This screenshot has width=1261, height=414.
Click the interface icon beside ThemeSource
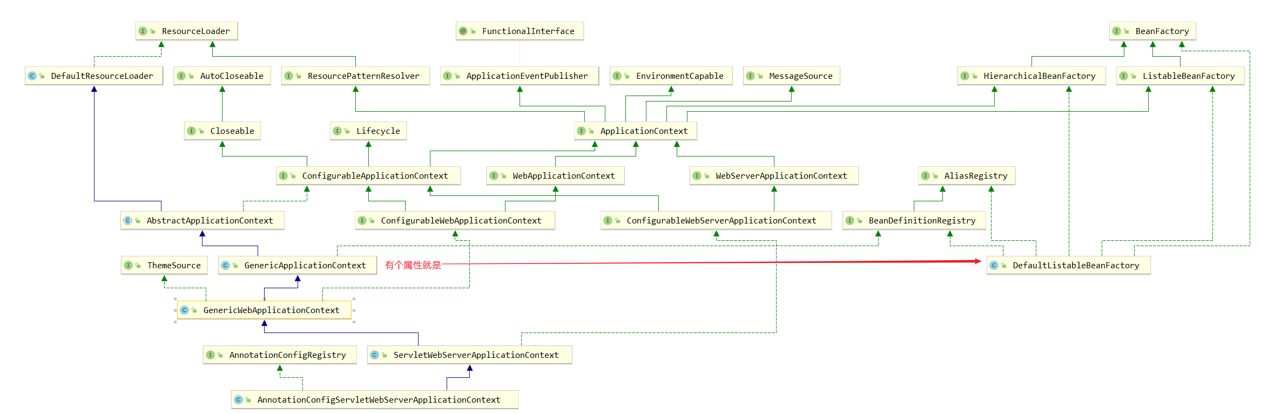pyautogui.click(x=128, y=266)
